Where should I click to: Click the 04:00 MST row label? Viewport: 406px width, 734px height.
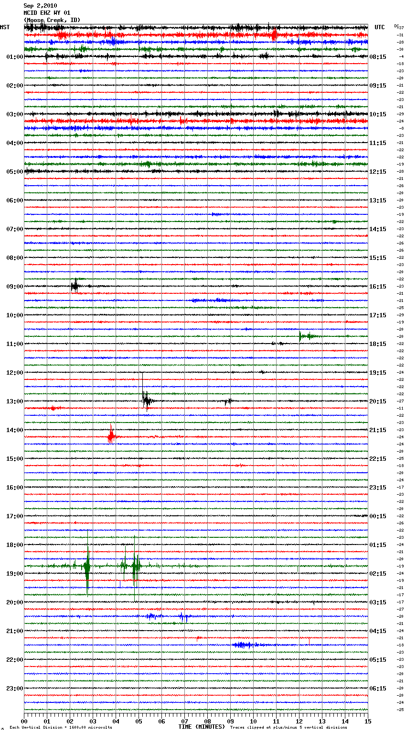tap(15, 143)
